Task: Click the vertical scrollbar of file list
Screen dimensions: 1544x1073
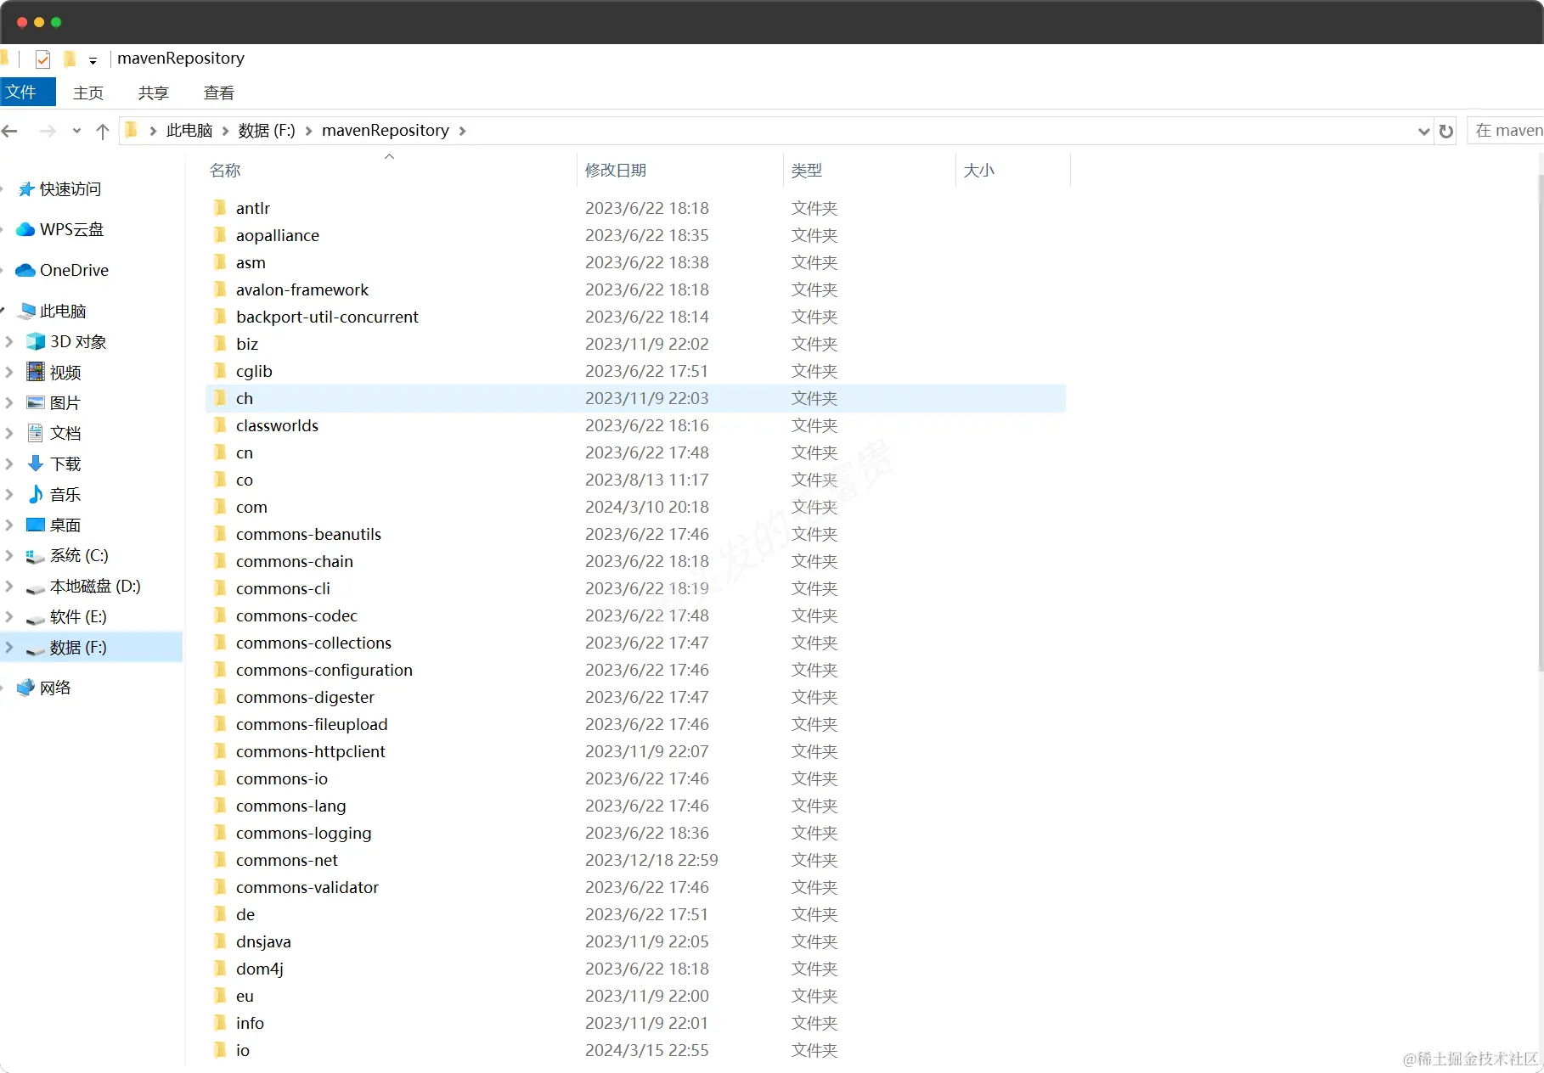Action: point(1540,424)
